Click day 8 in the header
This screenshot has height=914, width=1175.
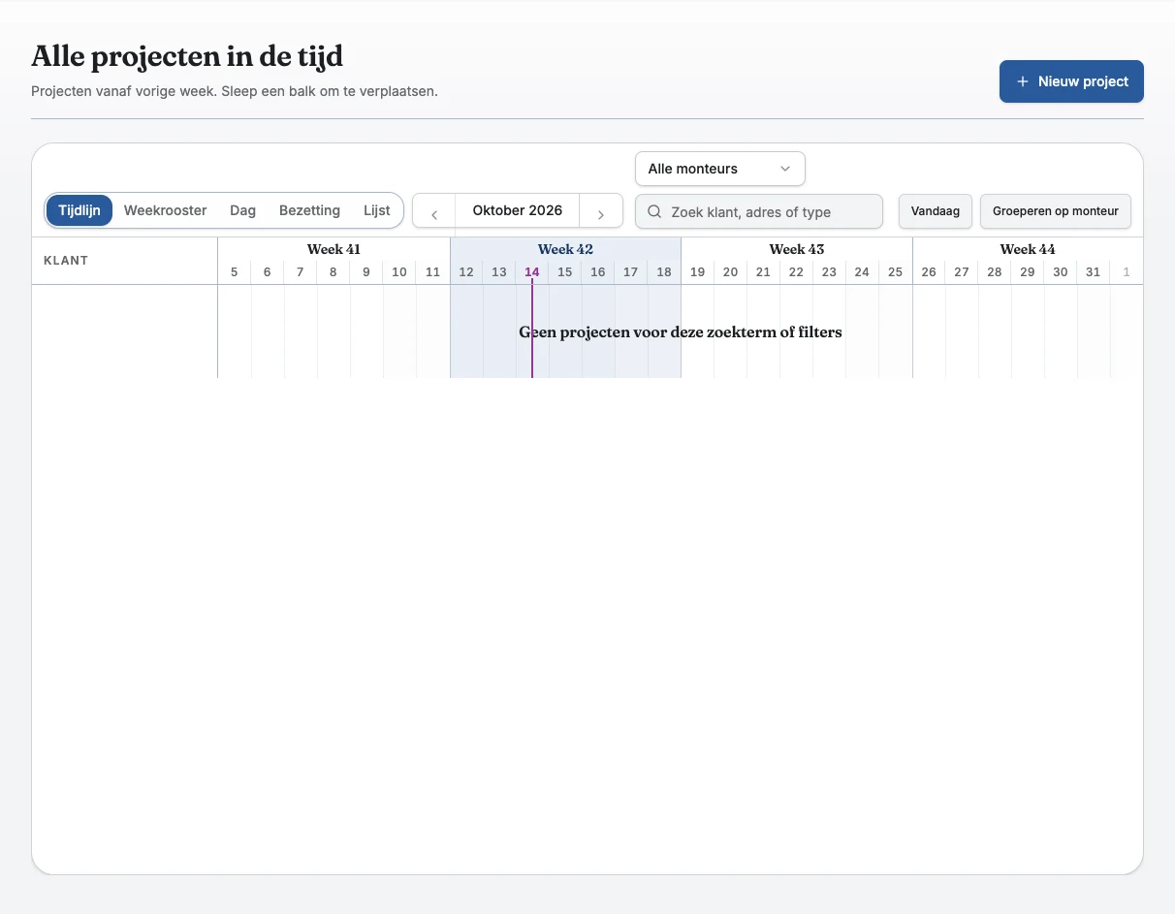point(333,272)
